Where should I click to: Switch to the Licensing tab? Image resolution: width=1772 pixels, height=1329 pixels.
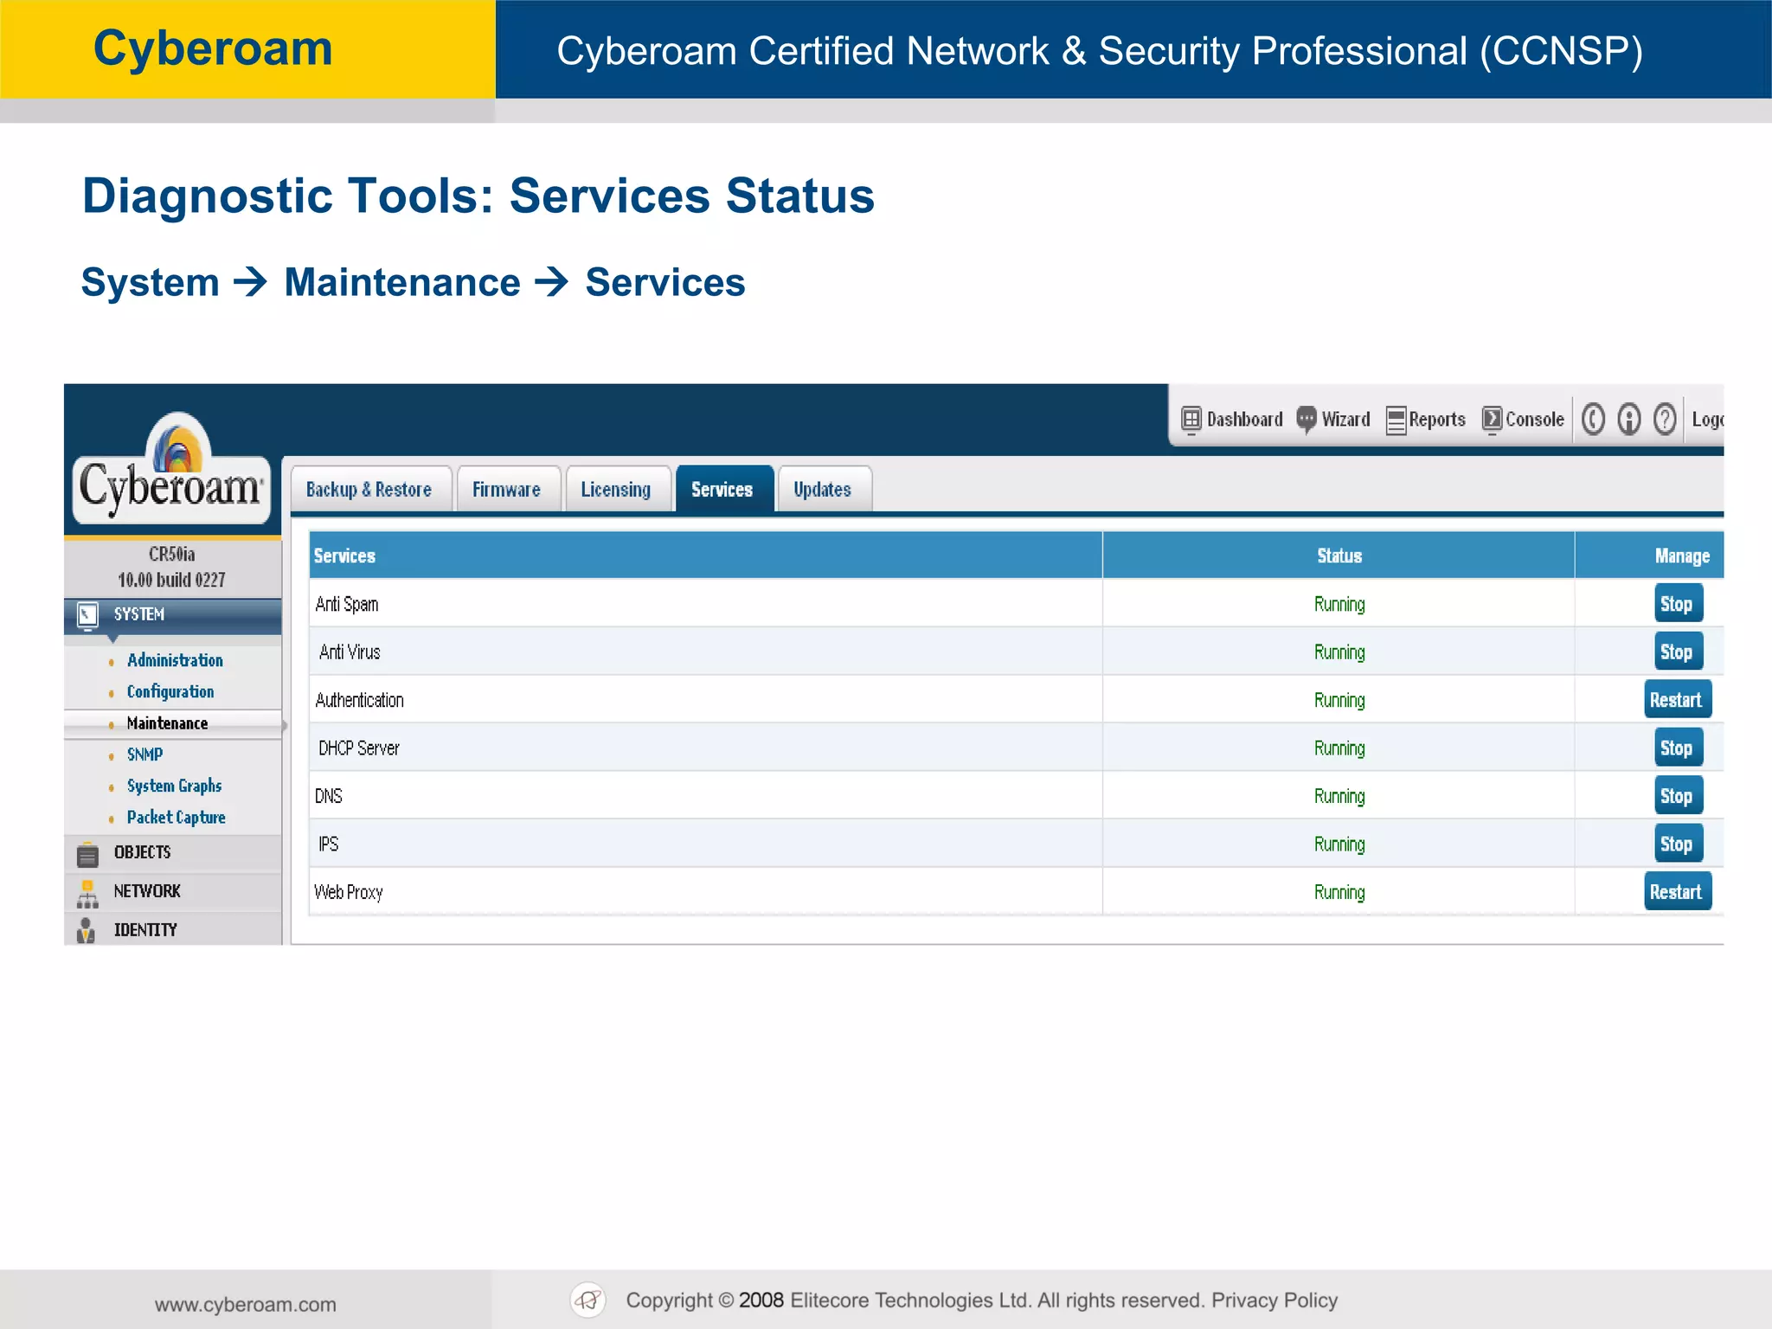pyautogui.click(x=617, y=489)
